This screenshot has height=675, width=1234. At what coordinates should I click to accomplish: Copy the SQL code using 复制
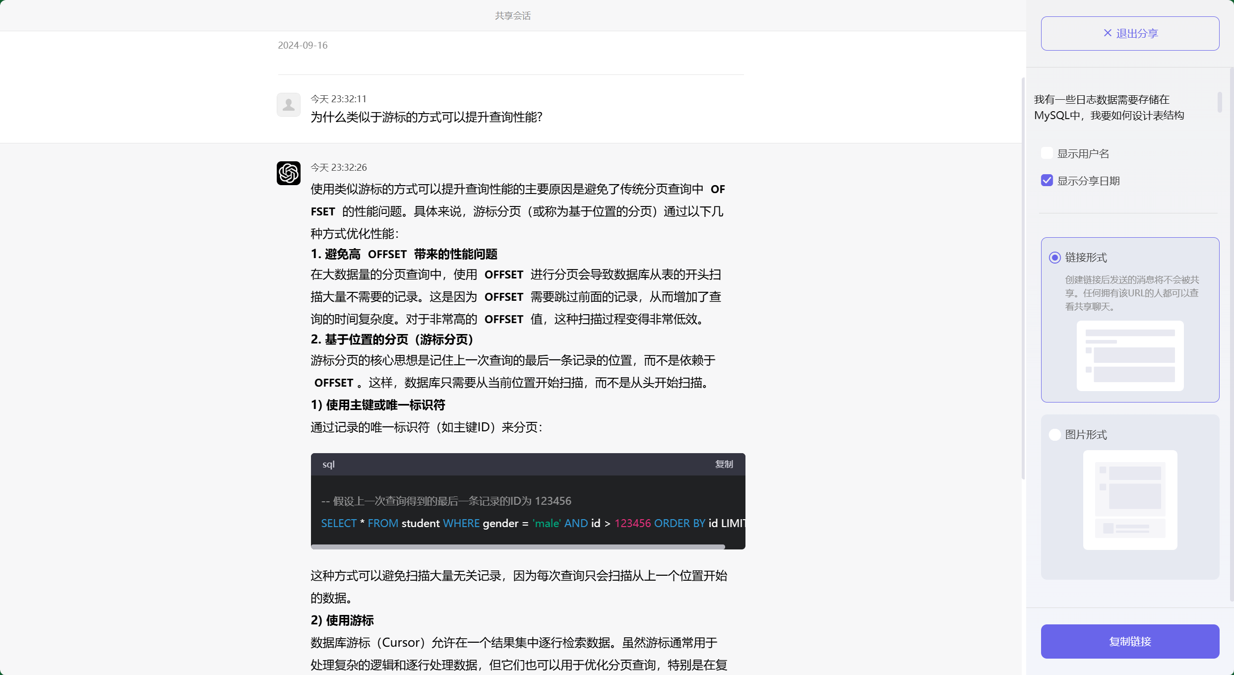[724, 465]
